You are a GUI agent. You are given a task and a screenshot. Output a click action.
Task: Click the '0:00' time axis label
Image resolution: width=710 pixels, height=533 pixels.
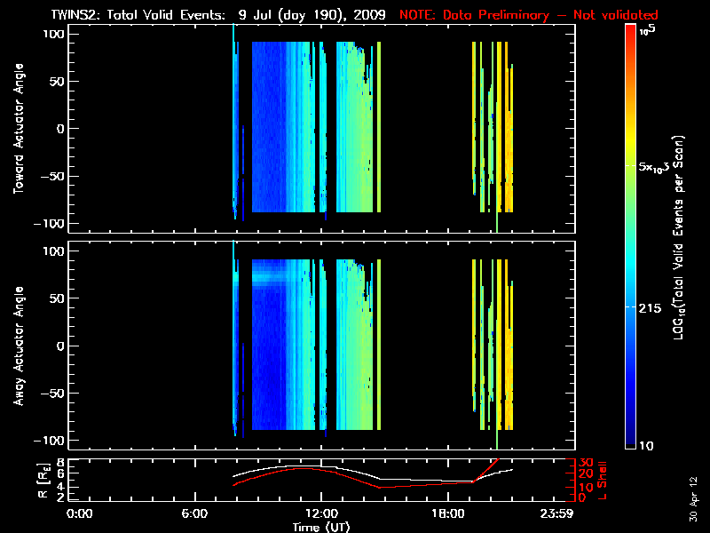pyautogui.click(x=80, y=513)
